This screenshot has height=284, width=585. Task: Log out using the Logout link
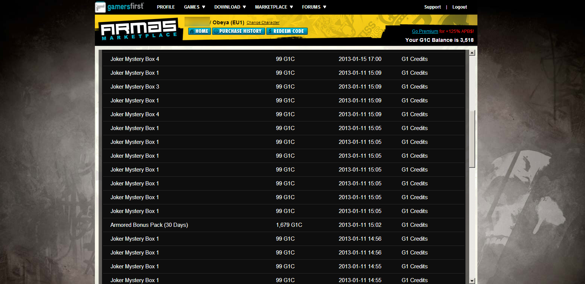[459, 7]
